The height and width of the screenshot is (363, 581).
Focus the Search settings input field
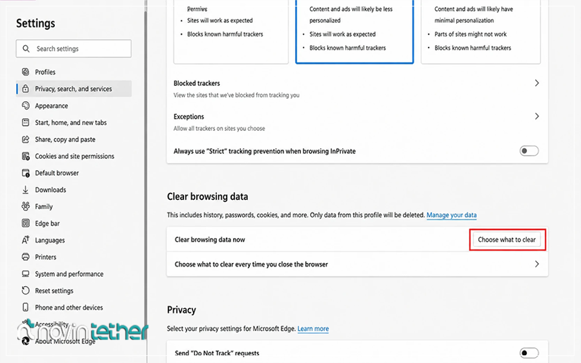tap(74, 48)
